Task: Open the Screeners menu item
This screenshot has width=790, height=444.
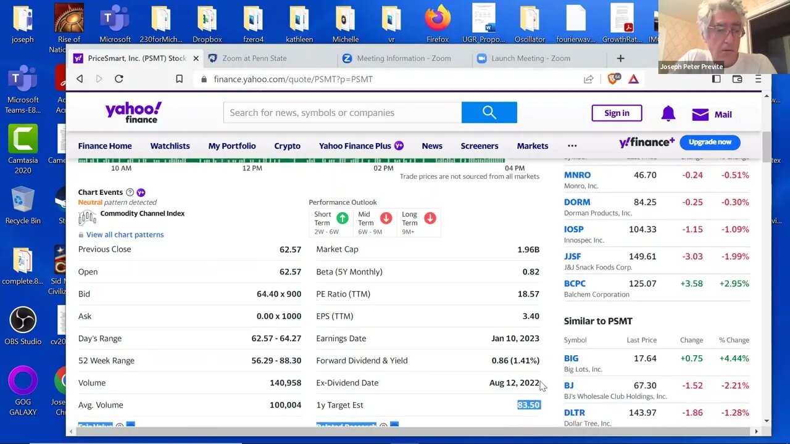Action: pos(480,146)
